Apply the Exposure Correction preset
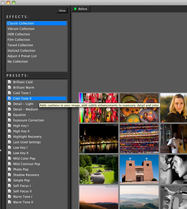Image resolution: width=187 pixels, height=209 pixels. point(37,120)
